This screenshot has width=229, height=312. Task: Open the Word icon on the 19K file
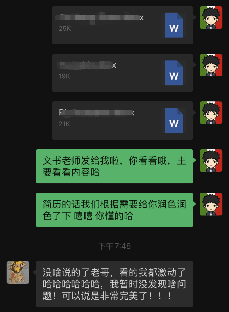pyautogui.click(x=174, y=73)
